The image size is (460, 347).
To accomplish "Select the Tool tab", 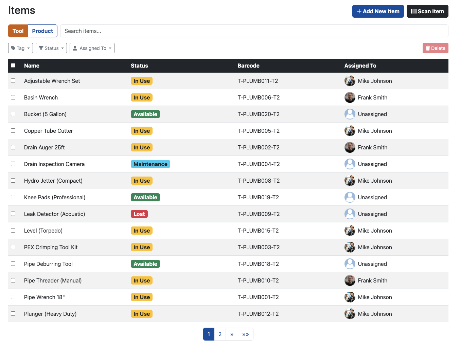I will click(x=18, y=31).
